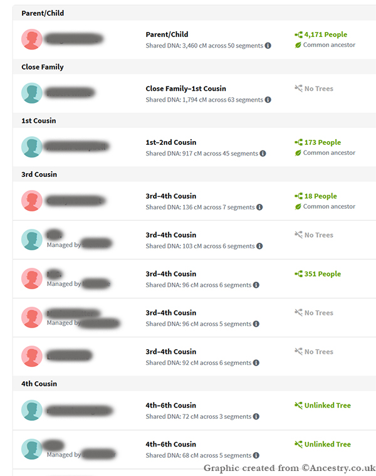Click info icon beside 72 cM shared DNA

point(256,417)
